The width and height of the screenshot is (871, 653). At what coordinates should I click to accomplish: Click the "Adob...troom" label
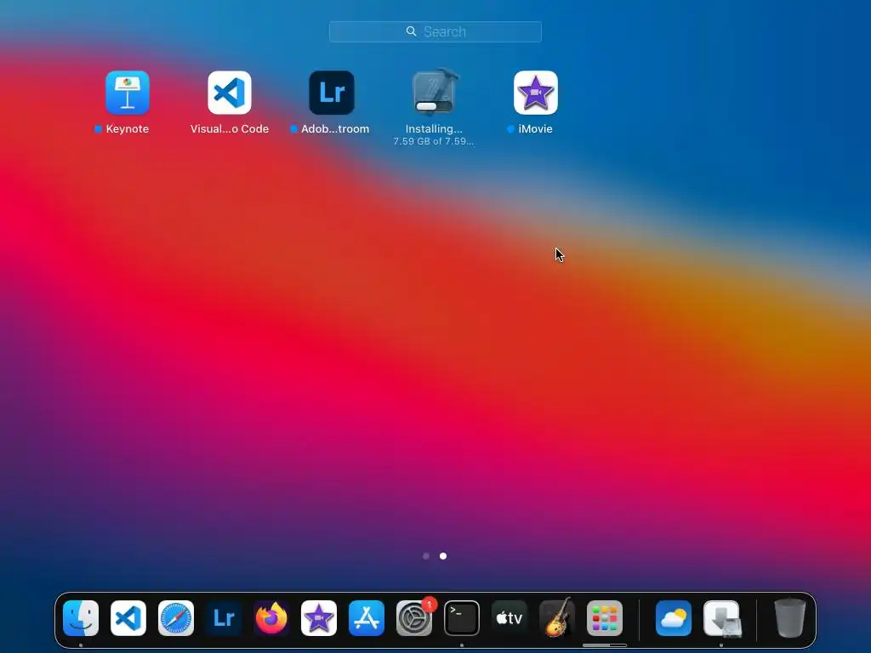pos(335,129)
